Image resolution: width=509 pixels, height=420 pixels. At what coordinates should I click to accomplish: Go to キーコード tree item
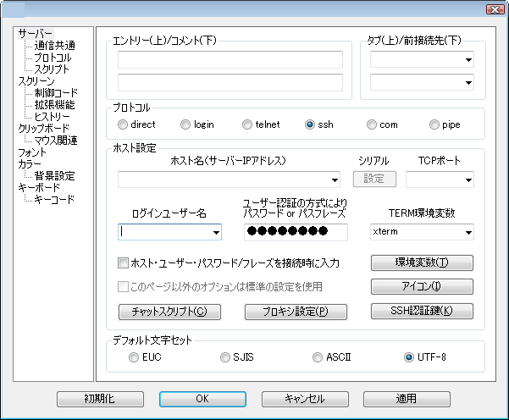coord(54,199)
